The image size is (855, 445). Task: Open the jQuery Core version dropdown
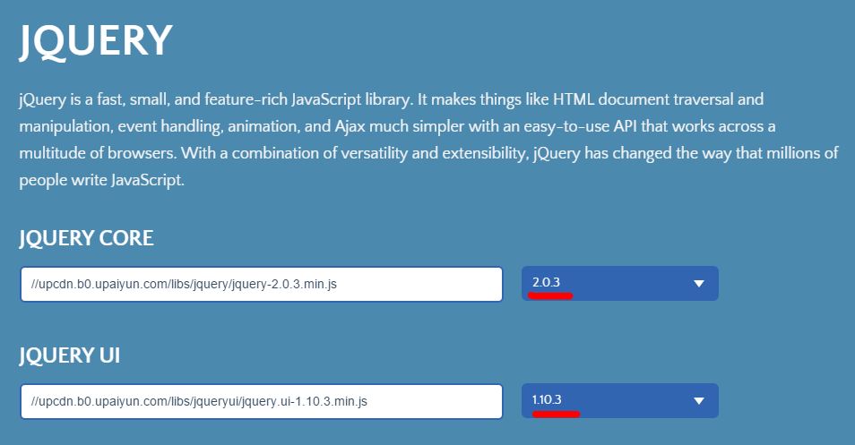(620, 283)
